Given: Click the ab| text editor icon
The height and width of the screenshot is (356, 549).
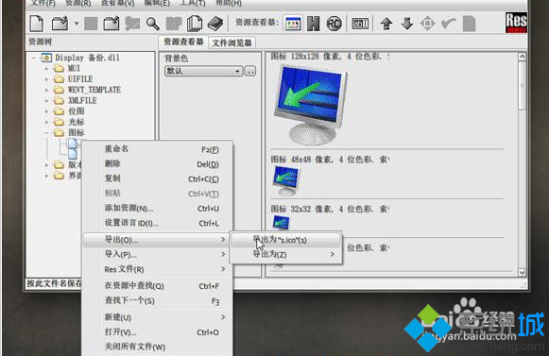Looking at the screenshot, I should pyautogui.click(x=360, y=24).
